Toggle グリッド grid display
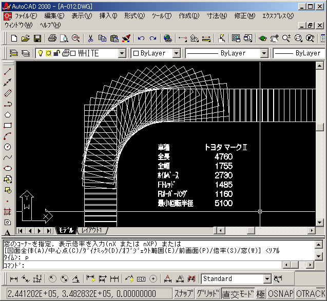327x301 pixels. (x=208, y=294)
